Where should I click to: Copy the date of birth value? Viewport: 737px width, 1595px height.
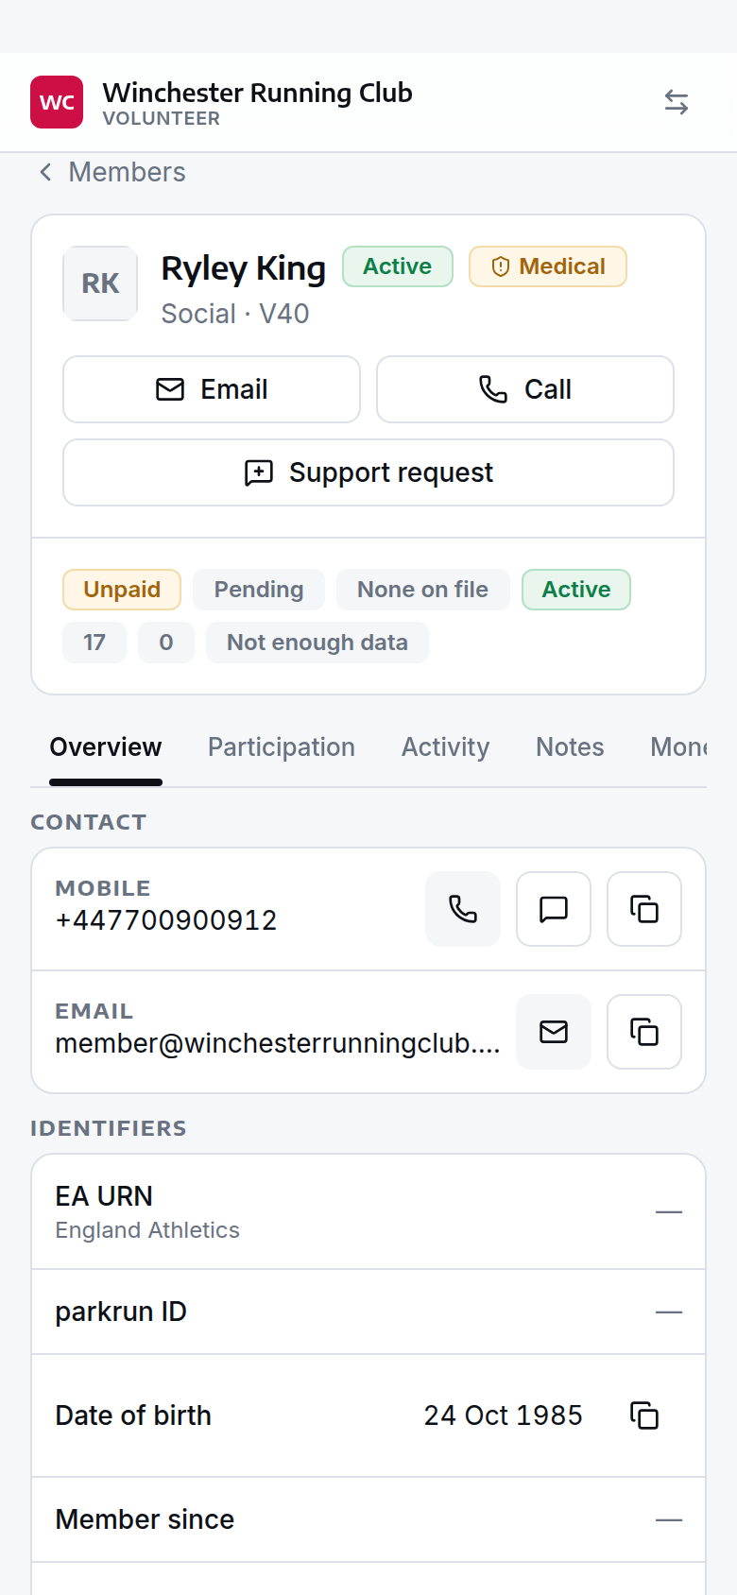644,1415
